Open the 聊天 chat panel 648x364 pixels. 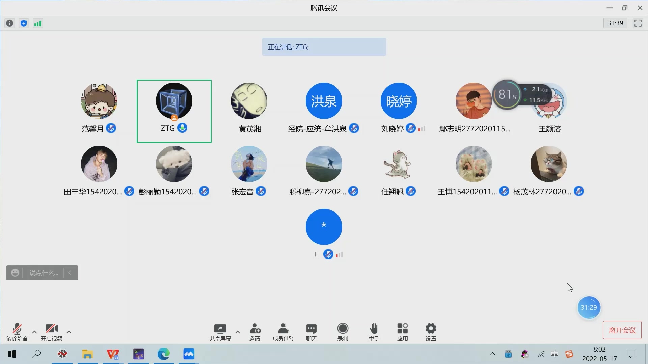tap(311, 332)
